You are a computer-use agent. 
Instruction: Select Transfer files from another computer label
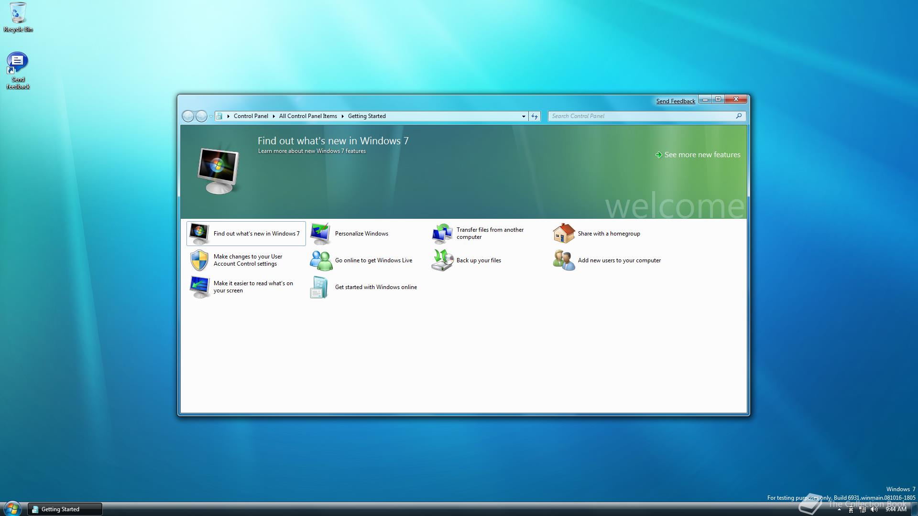click(490, 233)
